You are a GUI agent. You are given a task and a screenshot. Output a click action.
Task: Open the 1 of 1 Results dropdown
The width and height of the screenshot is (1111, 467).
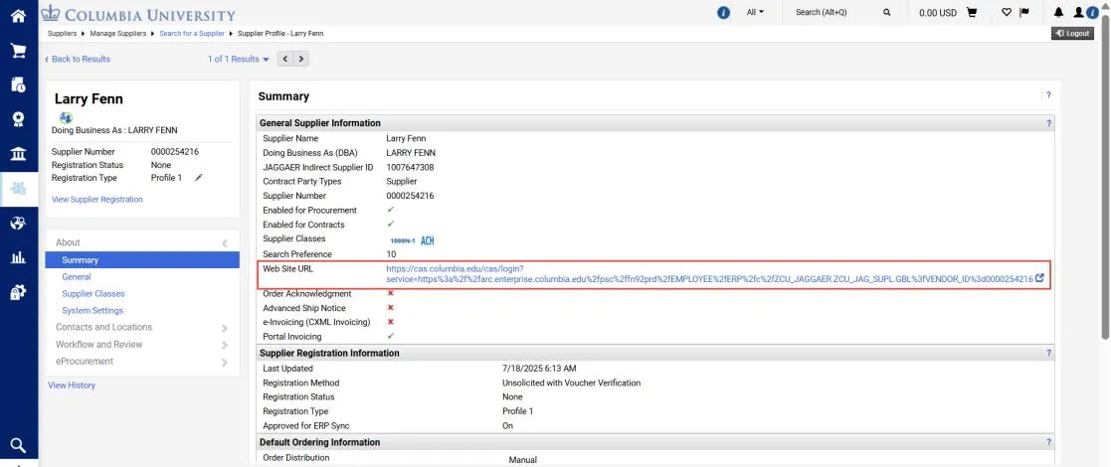coord(238,60)
